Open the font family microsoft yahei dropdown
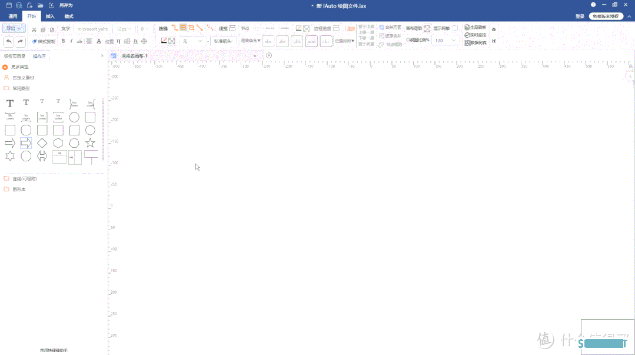635x355 pixels. click(93, 29)
